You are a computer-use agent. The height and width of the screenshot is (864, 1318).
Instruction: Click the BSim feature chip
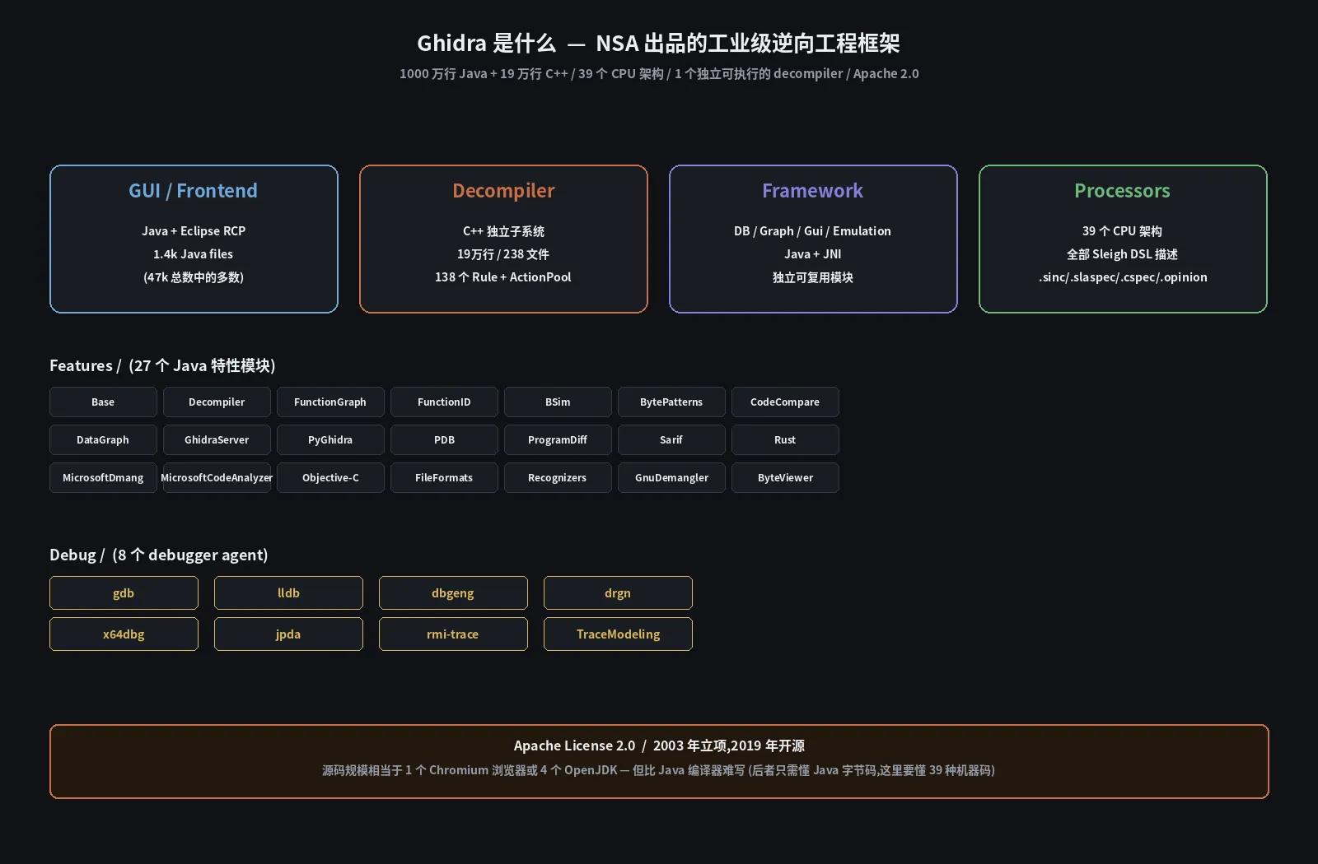558,402
